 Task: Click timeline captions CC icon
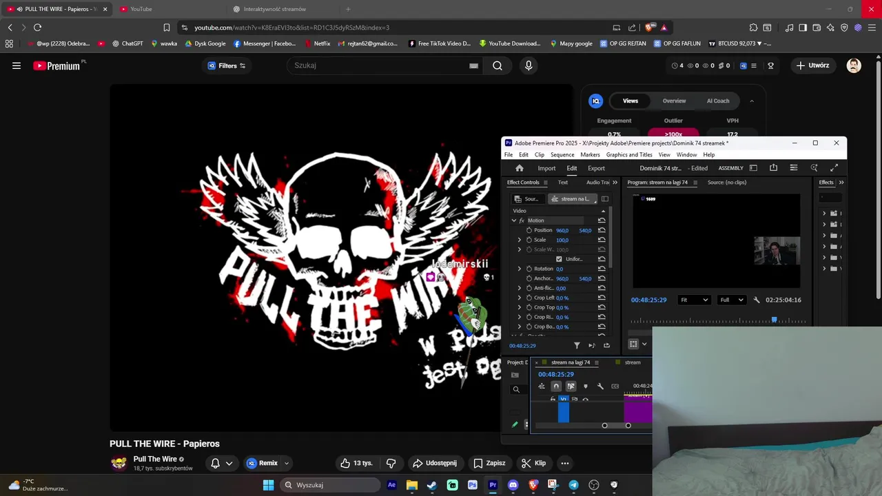coord(615,386)
